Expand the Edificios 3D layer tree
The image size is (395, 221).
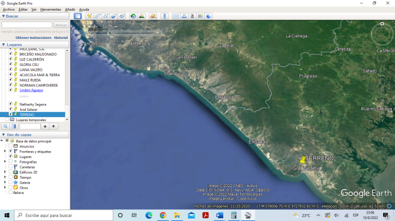tap(5, 172)
